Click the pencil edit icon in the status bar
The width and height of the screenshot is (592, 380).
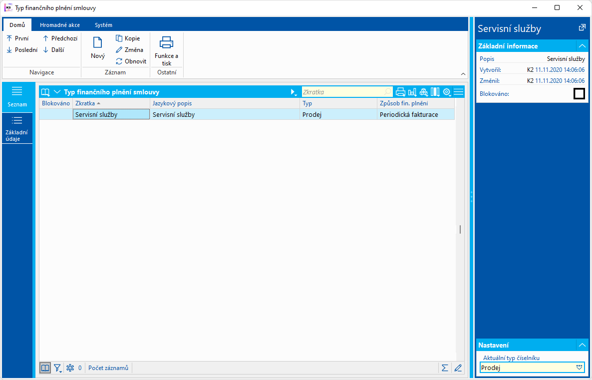458,368
